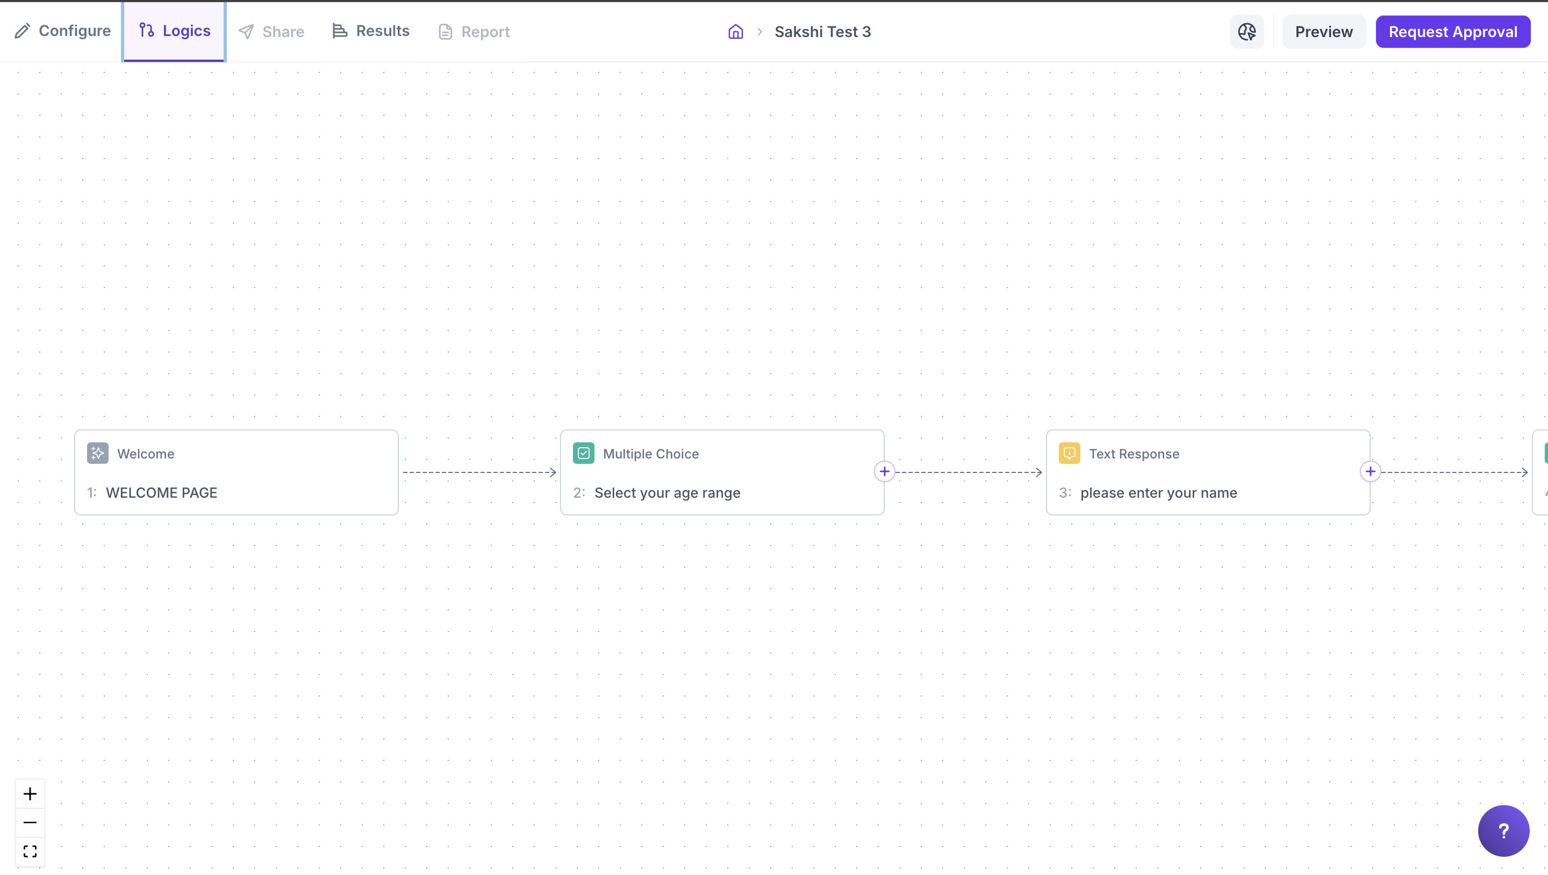Click 'Select your age range' text
This screenshot has height=875, width=1548.
[x=668, y=493]
